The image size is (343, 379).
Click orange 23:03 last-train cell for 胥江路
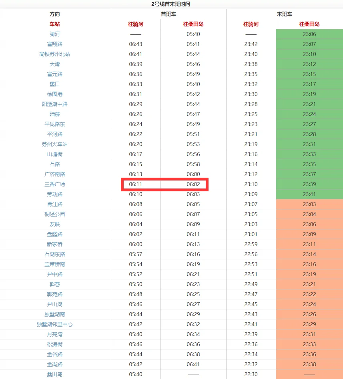click(x=309, y=204)
